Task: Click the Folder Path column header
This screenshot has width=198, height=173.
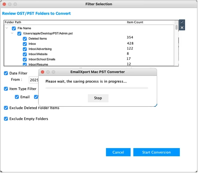Action: [x=65, y=22]
